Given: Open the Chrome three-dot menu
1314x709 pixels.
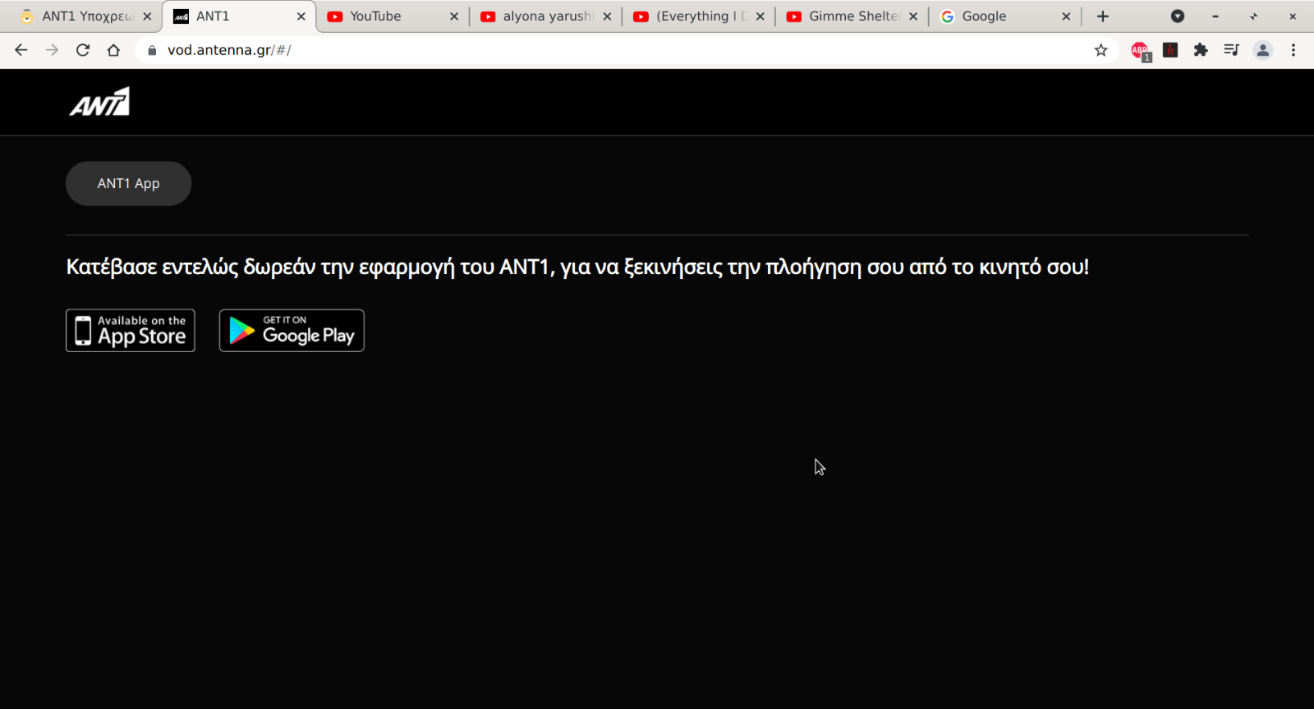Looking at the screenshot, I should pyautogui.click(x=1293, y=50).
